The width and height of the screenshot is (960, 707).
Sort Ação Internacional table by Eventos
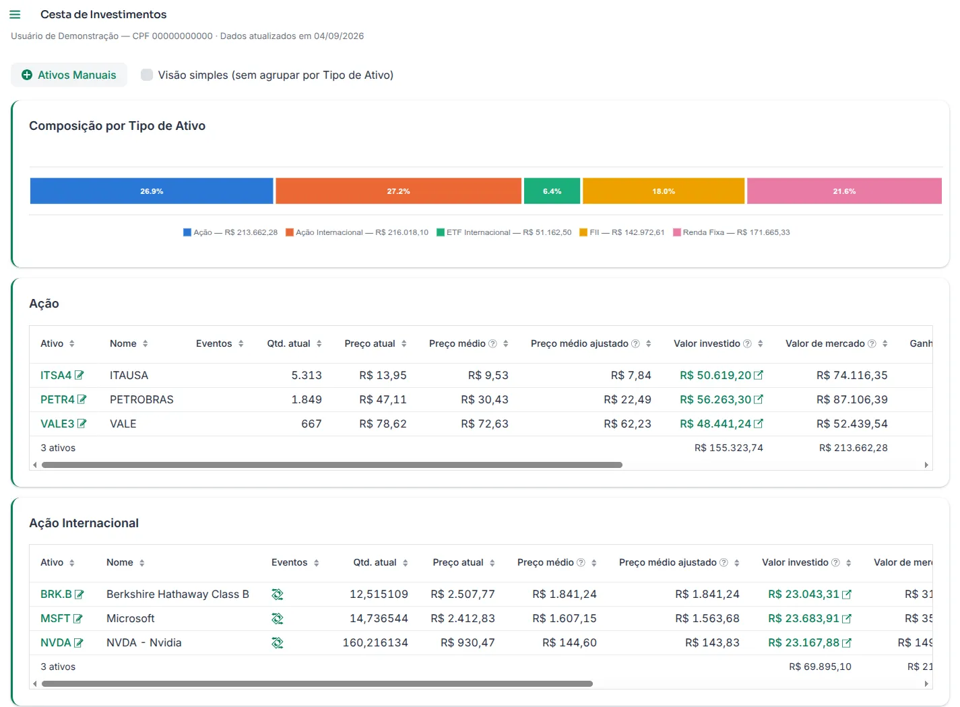(x=317, y=563)
